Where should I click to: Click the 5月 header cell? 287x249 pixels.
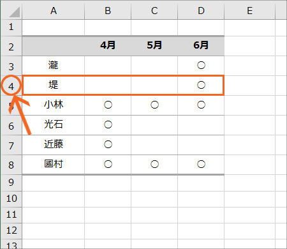(154, 46)
